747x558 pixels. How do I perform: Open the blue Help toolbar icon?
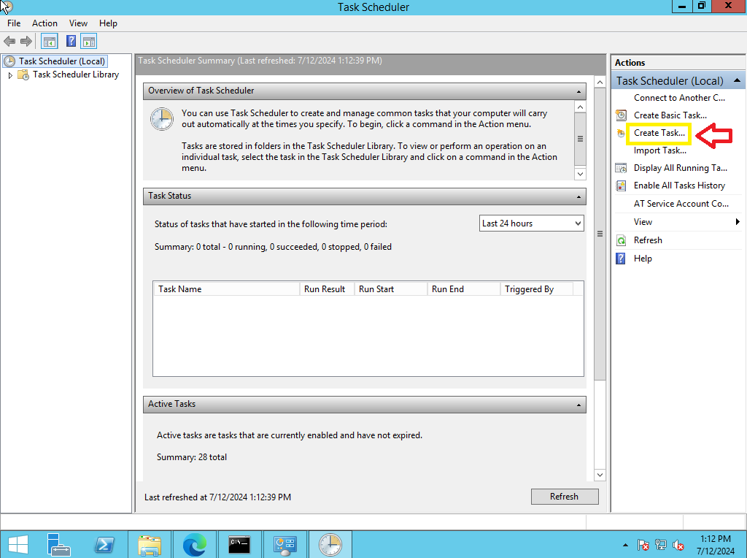71,42
